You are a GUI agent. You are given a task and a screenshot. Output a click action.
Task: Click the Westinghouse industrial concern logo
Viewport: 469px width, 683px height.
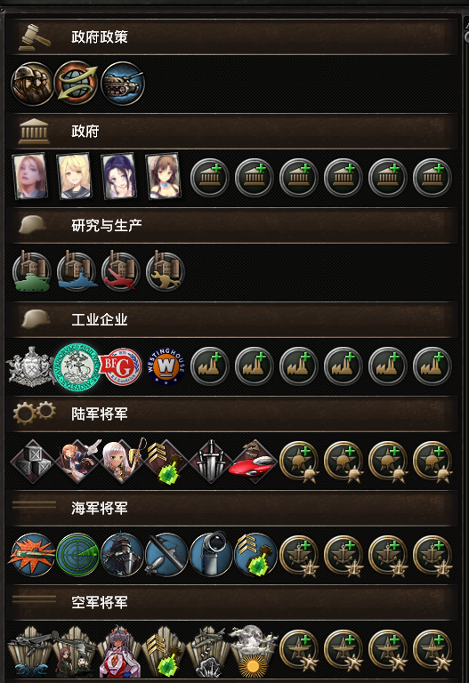point(166,366)
